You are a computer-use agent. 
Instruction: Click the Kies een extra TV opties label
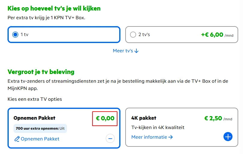pos(35,99)
